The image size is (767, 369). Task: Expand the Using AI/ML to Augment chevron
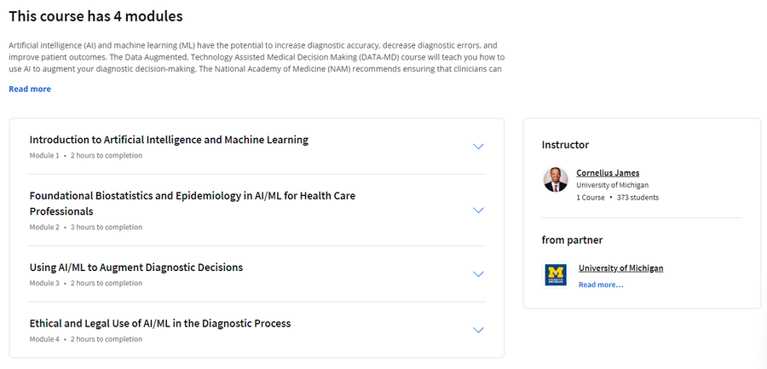pos(478,274)
